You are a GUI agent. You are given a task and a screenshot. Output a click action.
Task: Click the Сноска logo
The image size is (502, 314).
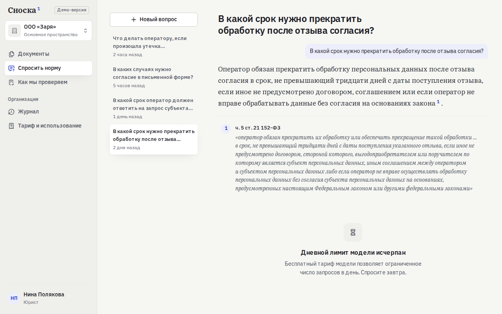click(x=24, y=10)
